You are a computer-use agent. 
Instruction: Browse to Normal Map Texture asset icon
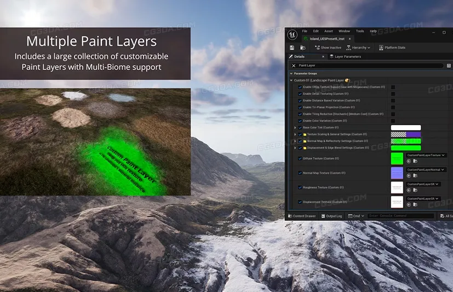[415, 176]
